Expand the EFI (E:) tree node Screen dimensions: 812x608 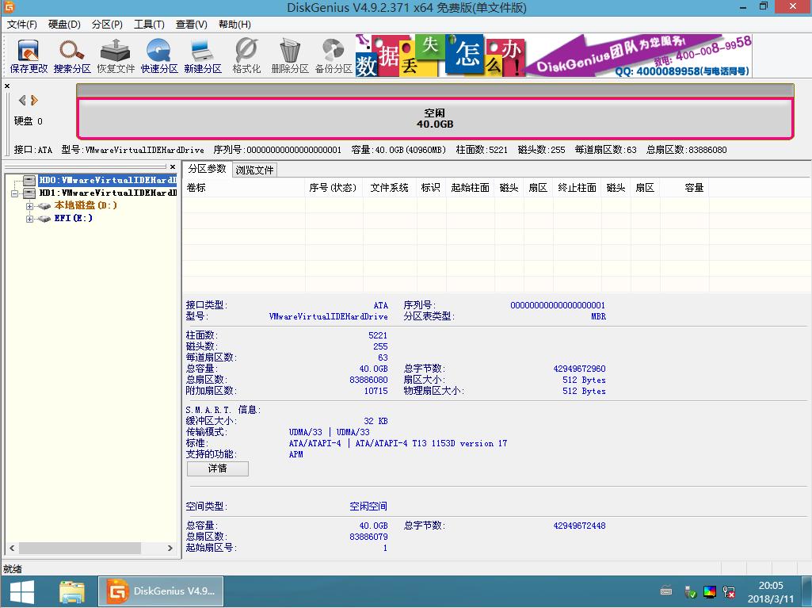[x=28, y=220]
